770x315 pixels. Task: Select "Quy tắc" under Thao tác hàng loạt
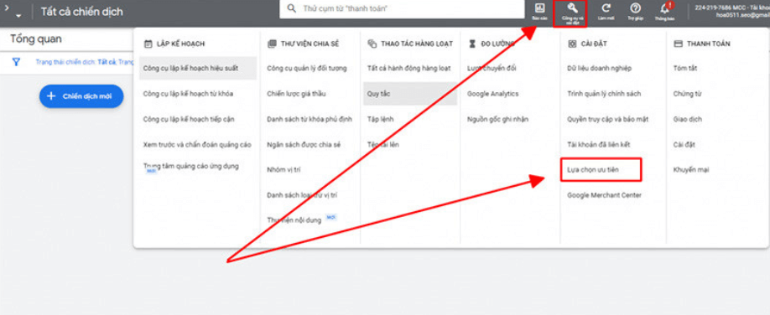click(x=378, y=94)
